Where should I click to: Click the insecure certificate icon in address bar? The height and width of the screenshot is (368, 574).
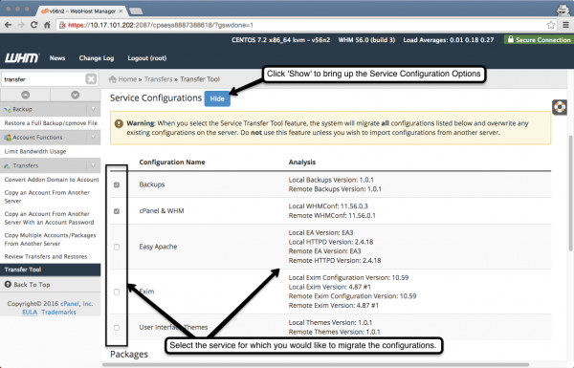[62, 25]
